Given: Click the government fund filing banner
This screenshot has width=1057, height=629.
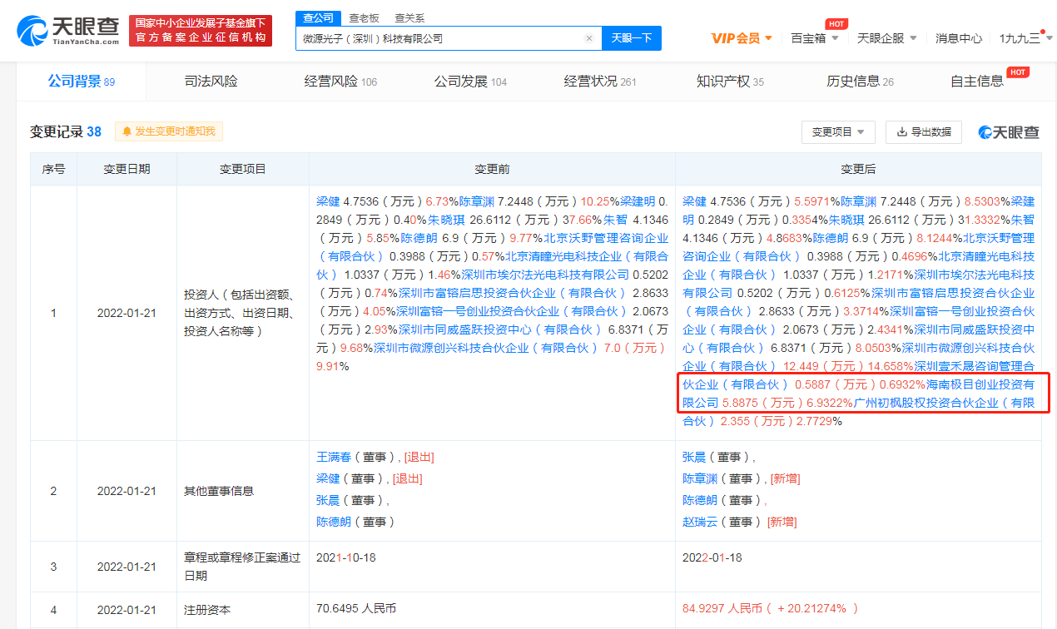Looking at the screenshot, I should pyautogui.click(x=201, y=31).
